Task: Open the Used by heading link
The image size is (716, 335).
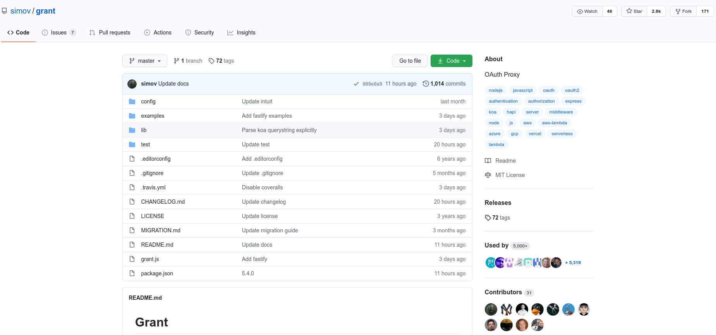Action: [x=496, y=245]
